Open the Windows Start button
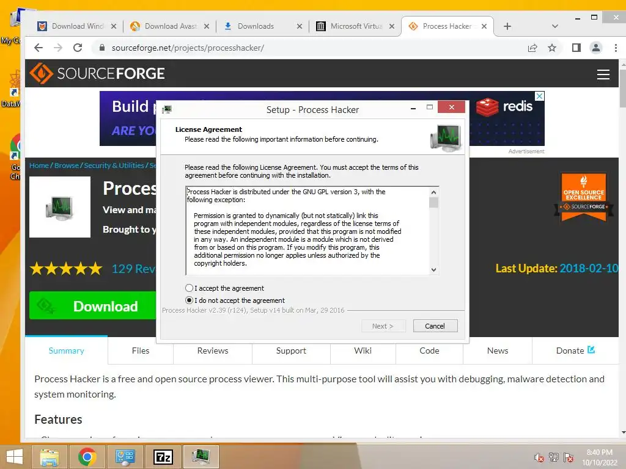 tap(15, 457)
